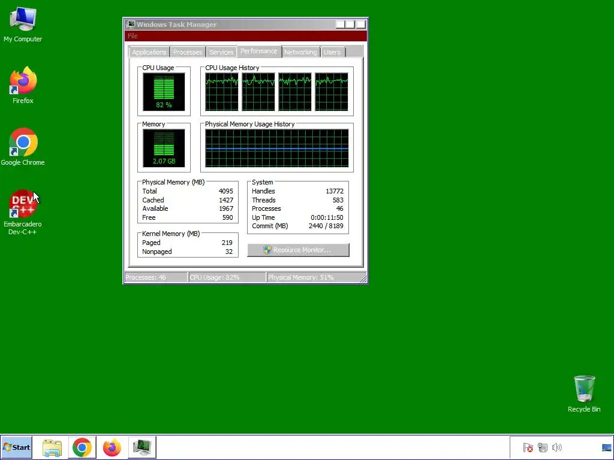The height and width of the screenshot is (460, 614).
Task: Maximize the Task Manager window
Action: [x=350, y=24]
